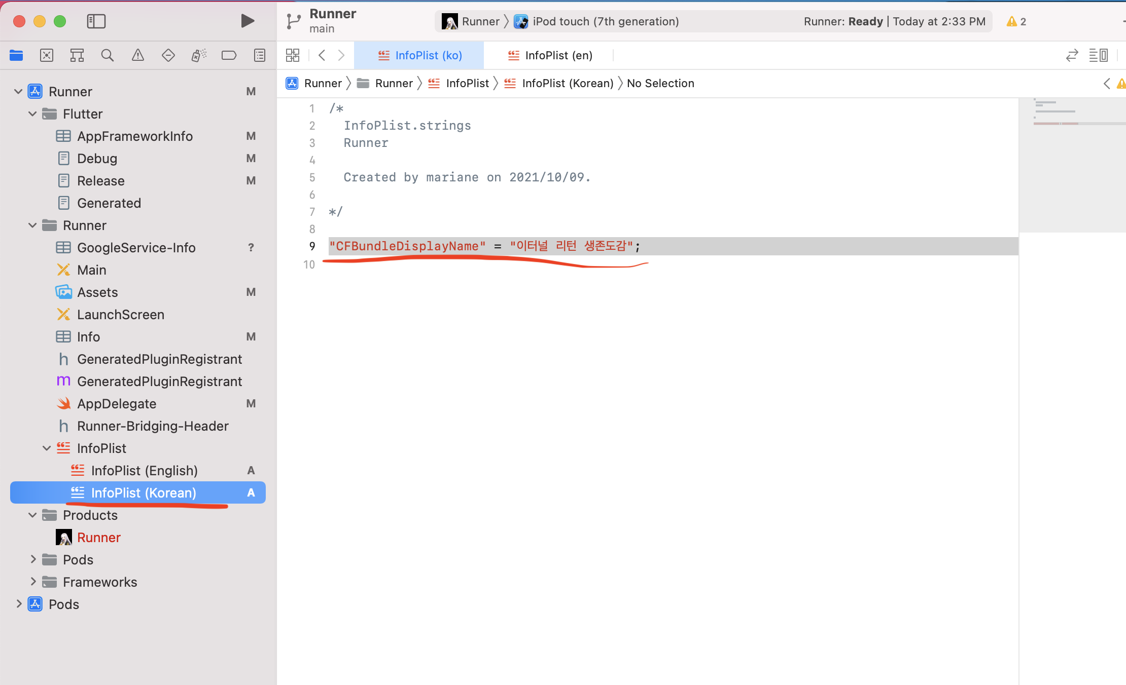1126x685 pixels.
Task: Click the Run (play) button
Action: (247, 21)
